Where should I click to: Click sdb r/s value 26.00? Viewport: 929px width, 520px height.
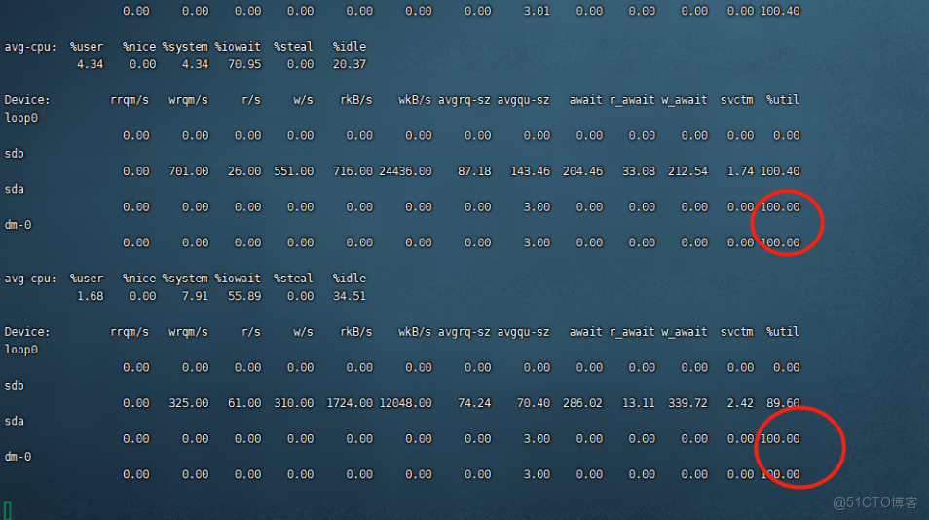click(x=244, y=171)
